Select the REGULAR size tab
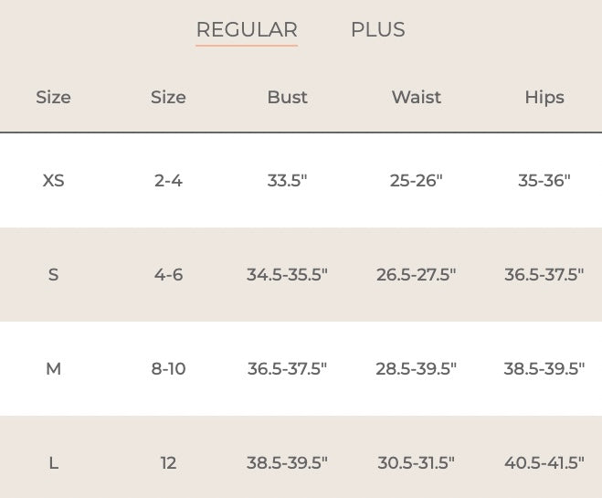The height and width of the screenshot is (498, 602). (x=247, y=29)
